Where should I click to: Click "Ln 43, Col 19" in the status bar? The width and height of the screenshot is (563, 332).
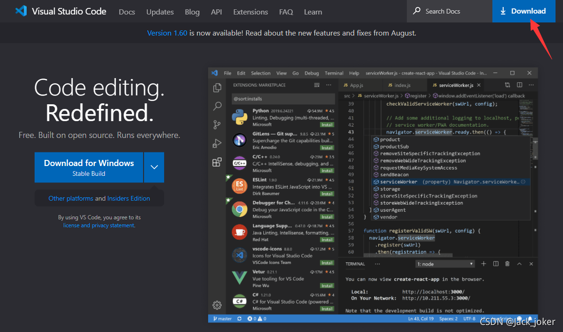[421, 318]
